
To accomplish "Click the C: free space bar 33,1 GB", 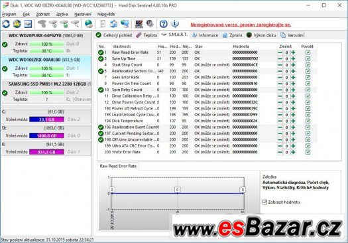I will tap(46, 120).
